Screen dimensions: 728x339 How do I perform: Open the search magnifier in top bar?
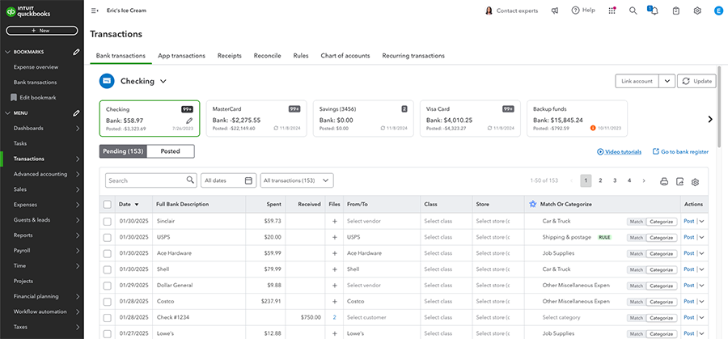633,11
